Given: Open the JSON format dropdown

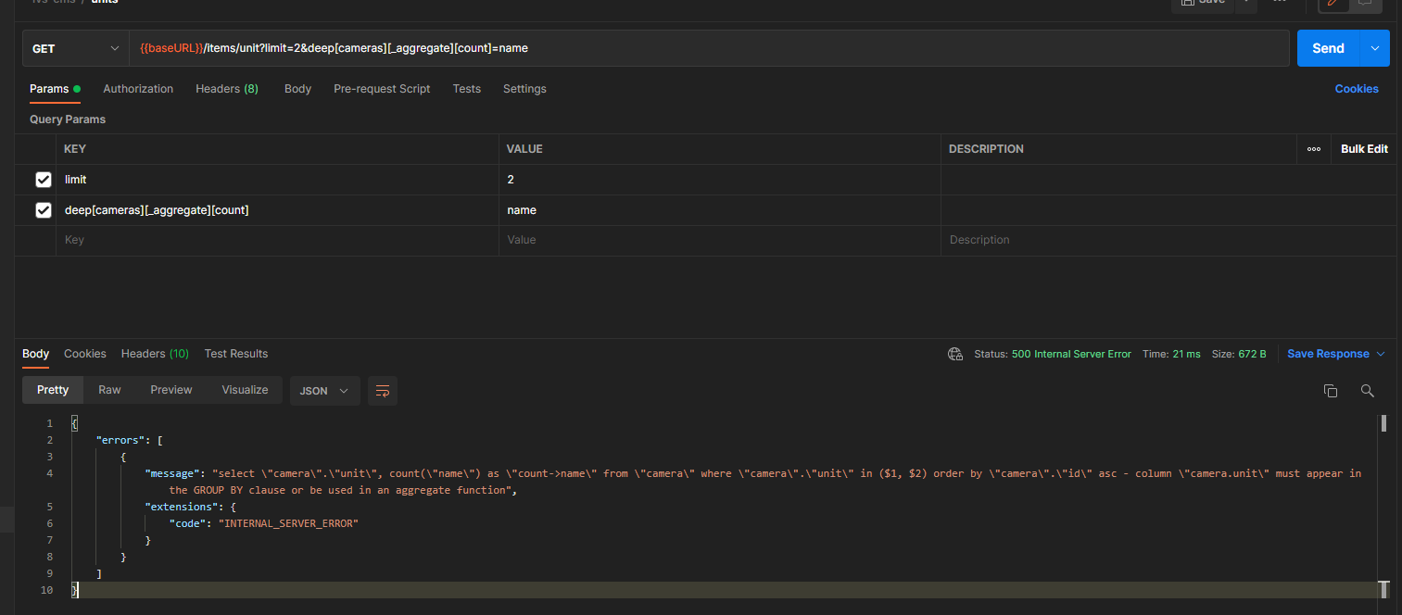Looking at the screenshot, I should tap(324, 390).
